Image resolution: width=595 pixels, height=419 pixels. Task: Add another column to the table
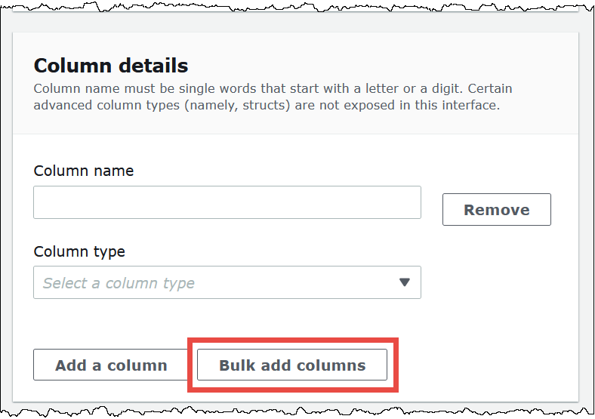coord(111,365)
